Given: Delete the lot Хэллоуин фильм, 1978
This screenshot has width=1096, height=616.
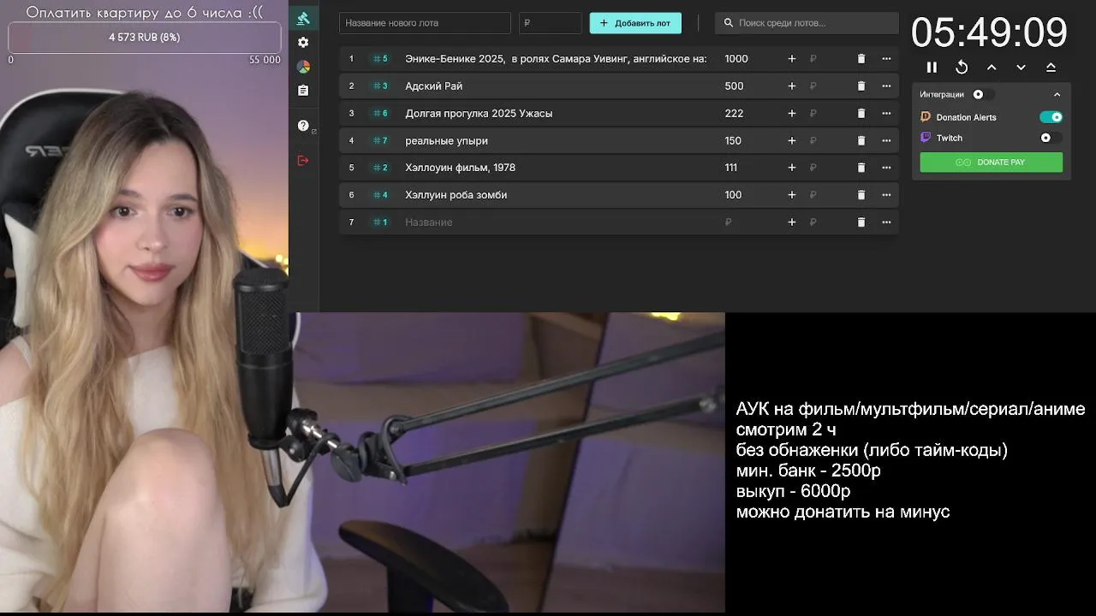Looking at the screenshot, I should [861, 168].
